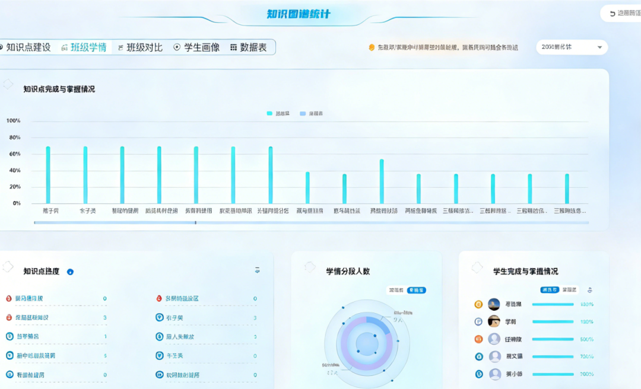Click the orange notice icon beside tip text
This screenshot has width=641, height=389.
(372, 47)
